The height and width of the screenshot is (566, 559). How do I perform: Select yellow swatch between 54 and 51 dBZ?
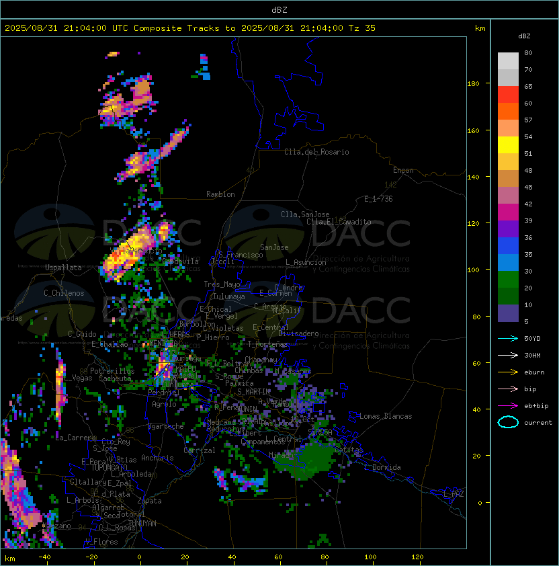tap(508, 145)
